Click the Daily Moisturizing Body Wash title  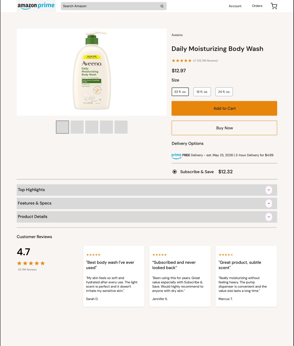coord(217,49)
